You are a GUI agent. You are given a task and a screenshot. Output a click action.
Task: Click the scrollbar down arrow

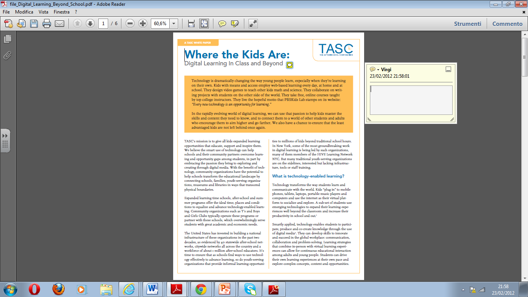click(x=525, y=278)
